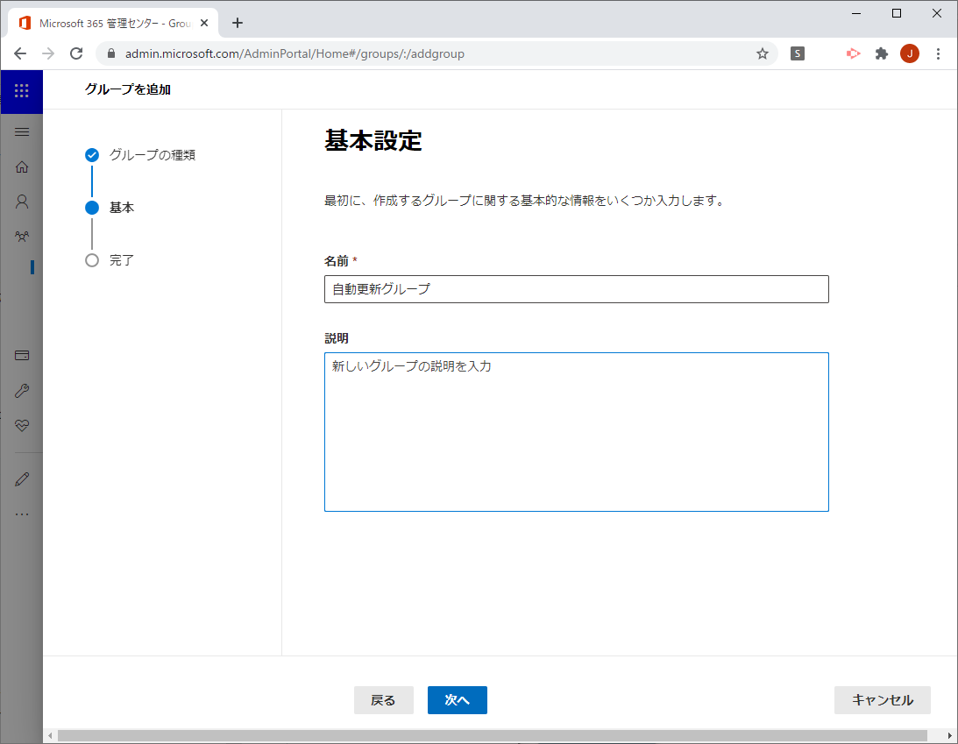Image resolution: width=958 pixels, height=744 pixels.
Task: Open the Setup wrench icon
Action: pos(22,390)
